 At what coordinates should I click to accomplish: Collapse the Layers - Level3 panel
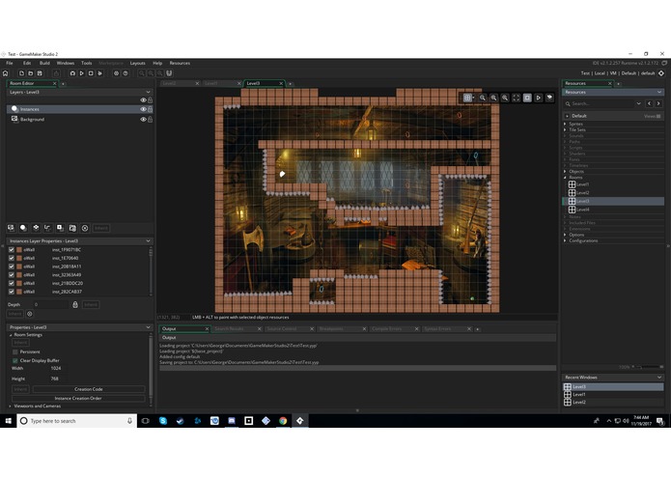point(148,92)
